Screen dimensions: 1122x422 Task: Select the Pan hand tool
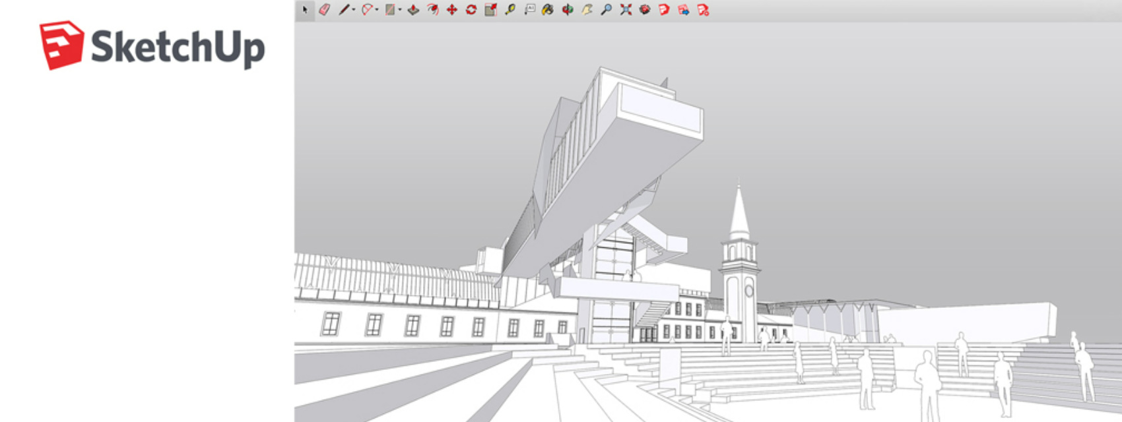(587, 10)
